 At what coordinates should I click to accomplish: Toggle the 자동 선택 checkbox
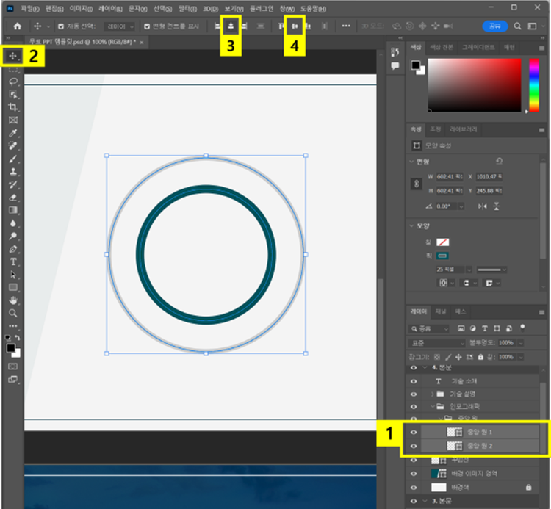point(61,26)
